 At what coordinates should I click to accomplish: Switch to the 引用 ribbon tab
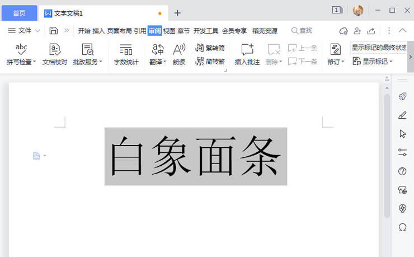click(x=140, y=31)
